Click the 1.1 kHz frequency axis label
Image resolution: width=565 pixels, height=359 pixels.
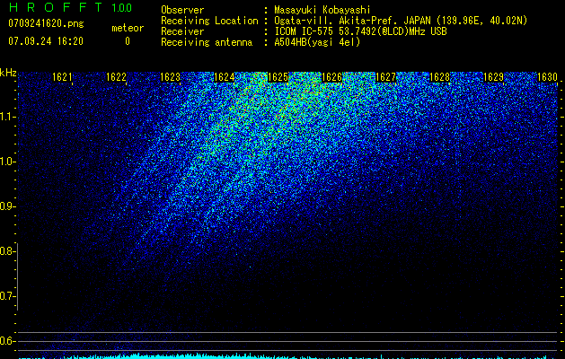point(7,117)
